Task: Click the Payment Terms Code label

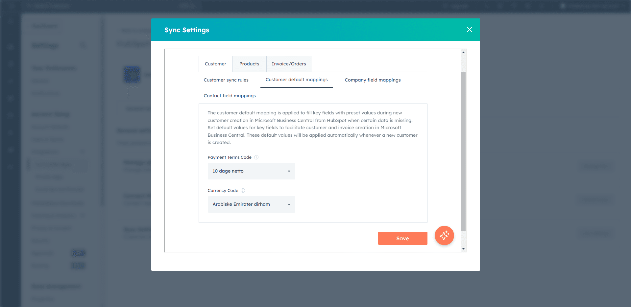Action: coord(230,157)
